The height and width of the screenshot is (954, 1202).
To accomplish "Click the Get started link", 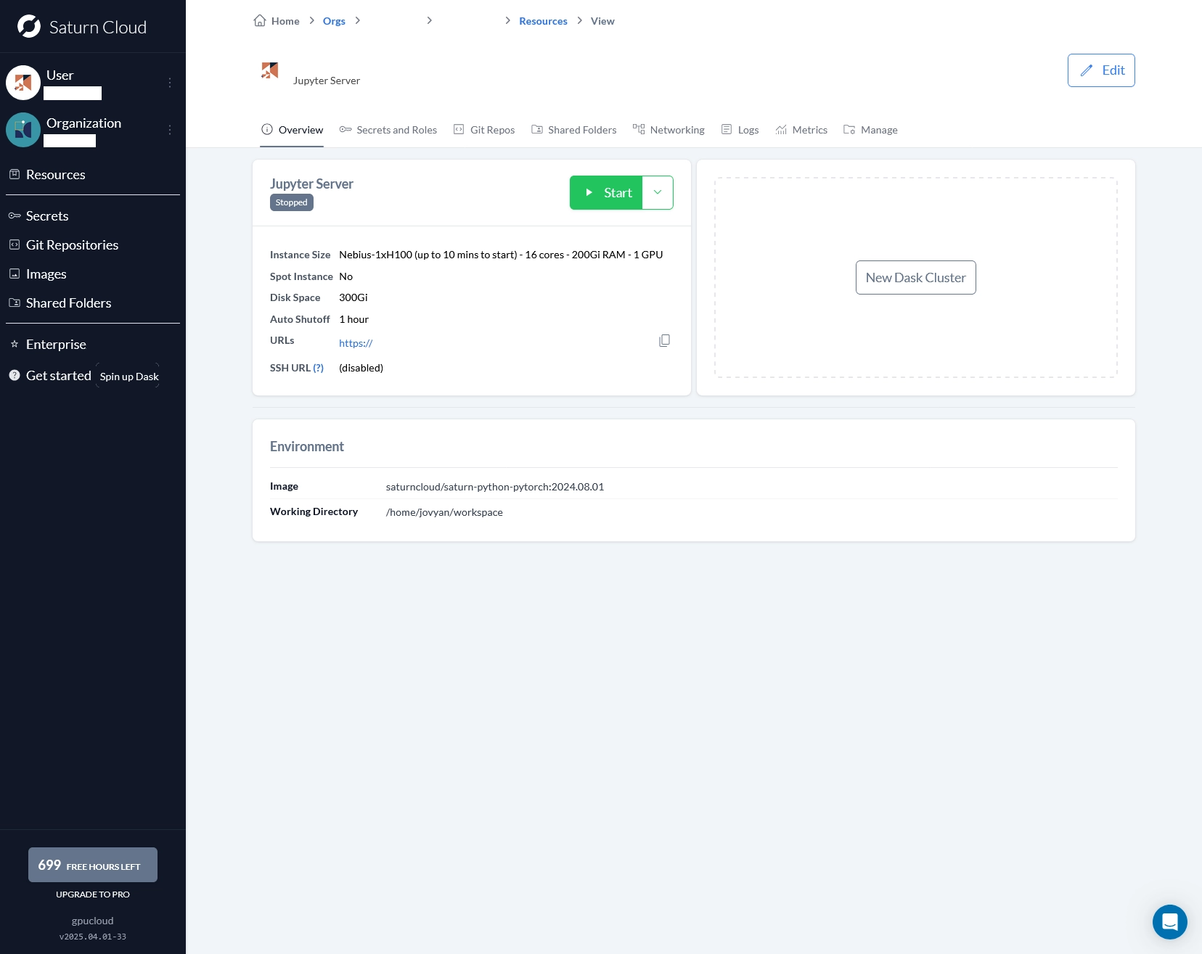I will pyautogui.click(x=50, y=376).
